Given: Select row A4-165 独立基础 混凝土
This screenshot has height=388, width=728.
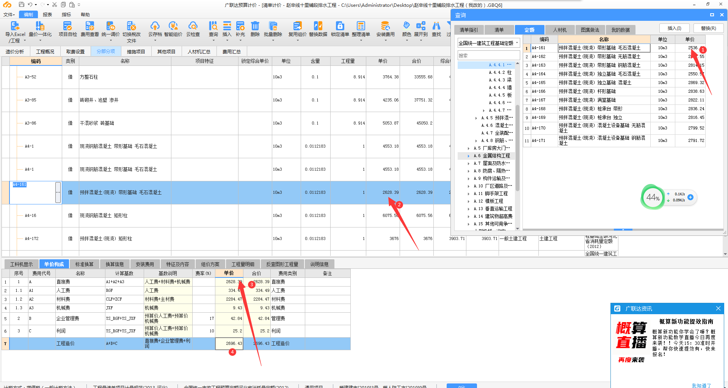Looking at the screenshot, I should coord(614,83).
